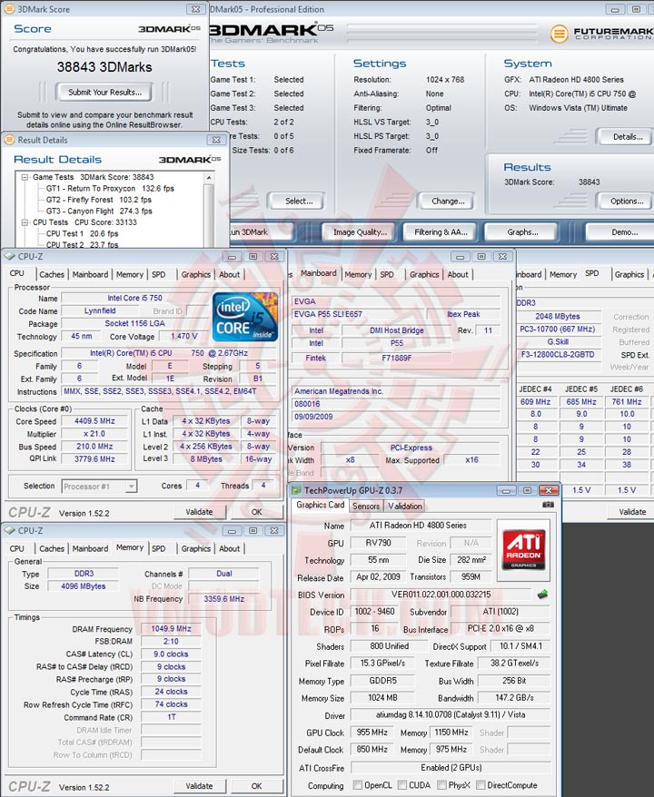Screen dimensions: 654x797
Task: Click the CPU-Z Memory window title icon
Action: (9, 531)
